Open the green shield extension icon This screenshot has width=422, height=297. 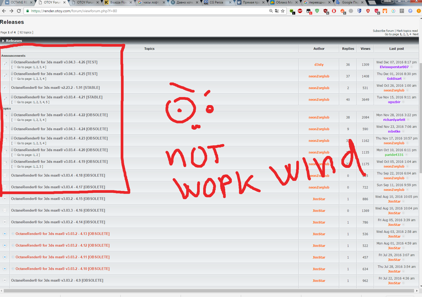[317, 11]
